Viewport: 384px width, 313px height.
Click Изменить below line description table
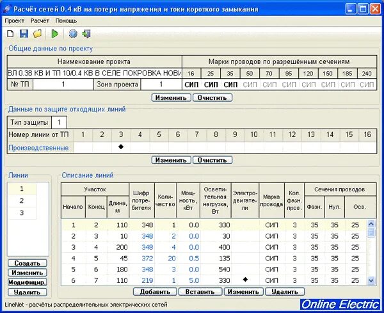[243, 292]
